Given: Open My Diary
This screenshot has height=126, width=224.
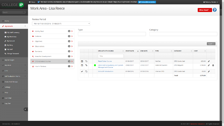Looking at the screenshot, I should tap(10, 45).
